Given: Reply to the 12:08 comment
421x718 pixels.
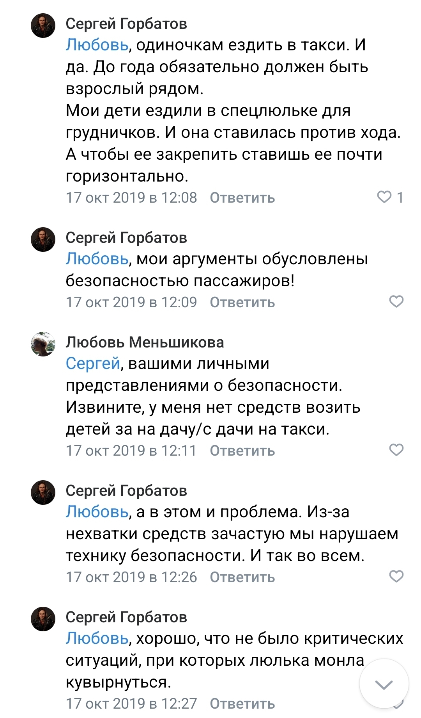Looking at the screenshot, I should pyautogui.click(x=242, y=198).
